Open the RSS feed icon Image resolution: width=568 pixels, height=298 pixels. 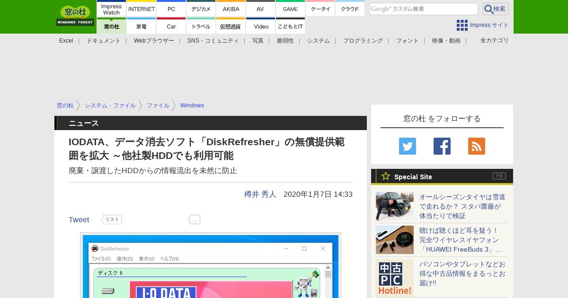click(x=477, y=146)
